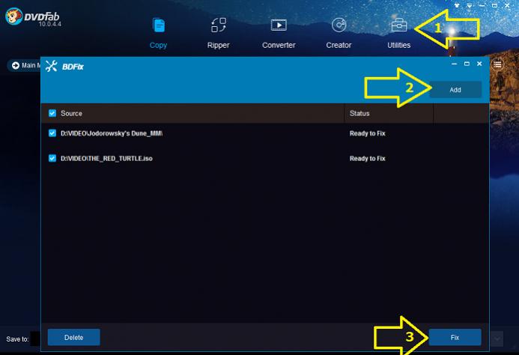Uncheck THE_RED_TURTLE.iso source checkbox
The image size is (519, 355).
52,158
